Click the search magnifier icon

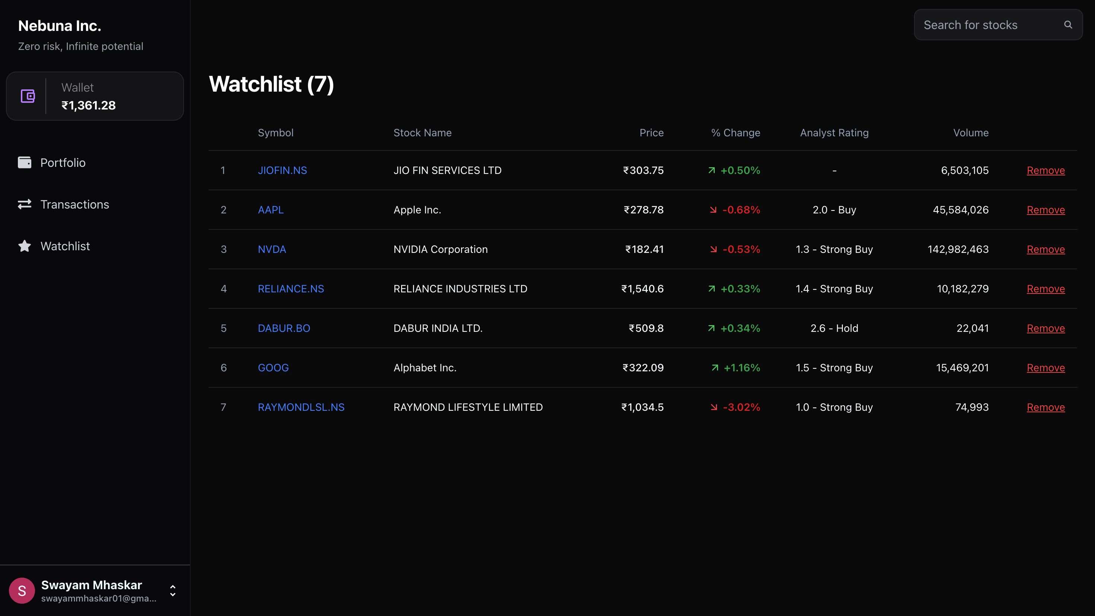click(x=1068, y=25)
